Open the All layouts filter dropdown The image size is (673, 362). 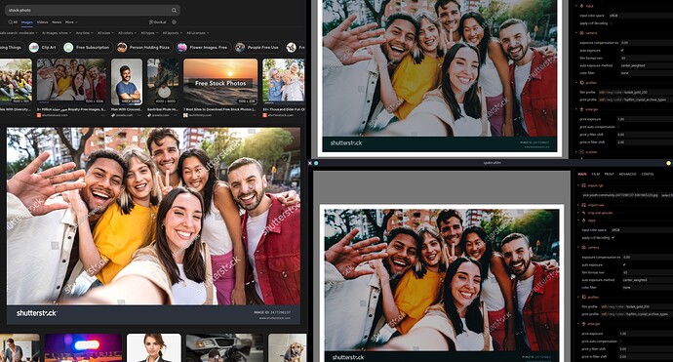[172, 33]
